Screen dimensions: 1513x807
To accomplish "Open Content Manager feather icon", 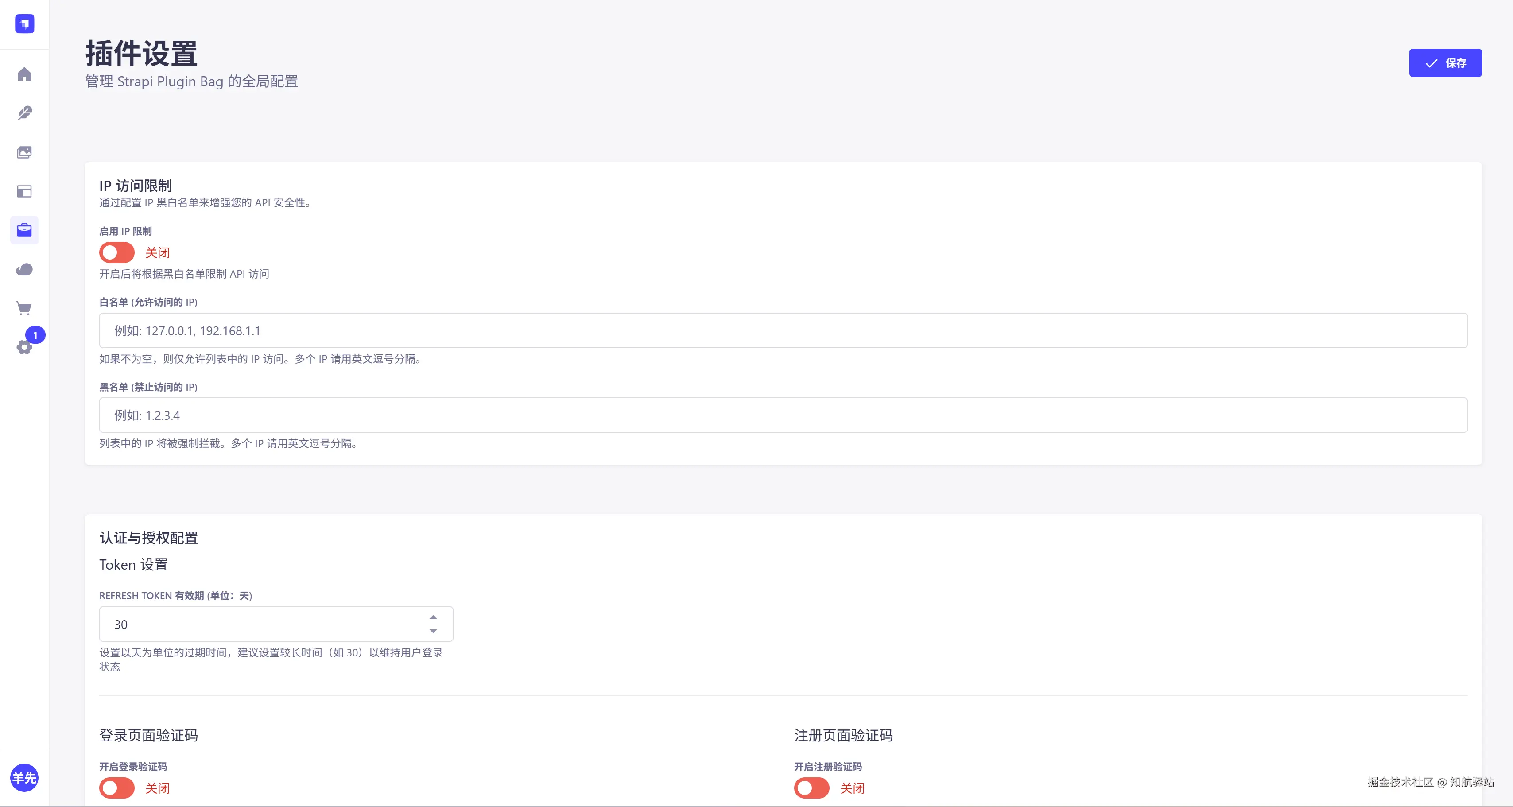I will click(x=24, y=113).
